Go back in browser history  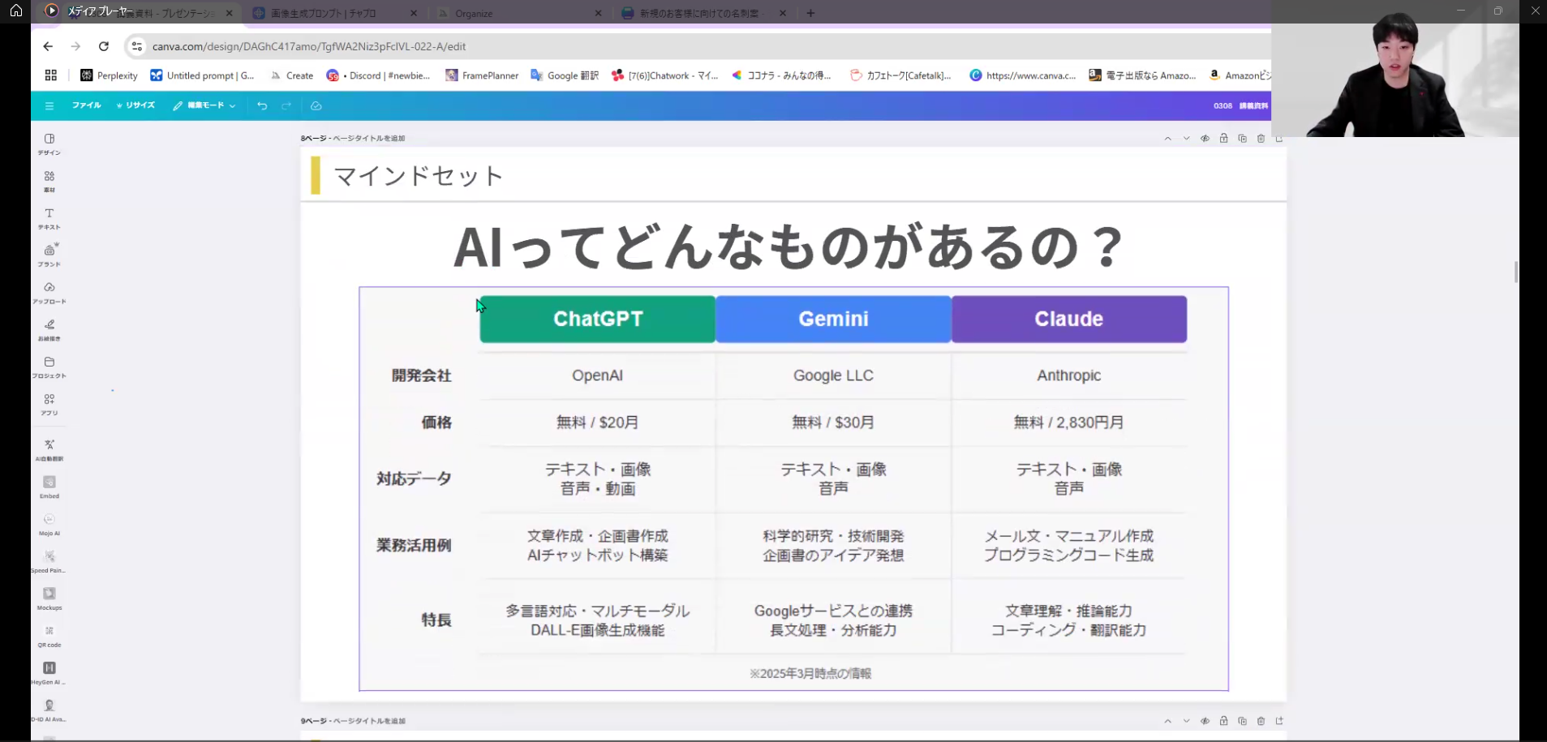[x=48, y=46]
